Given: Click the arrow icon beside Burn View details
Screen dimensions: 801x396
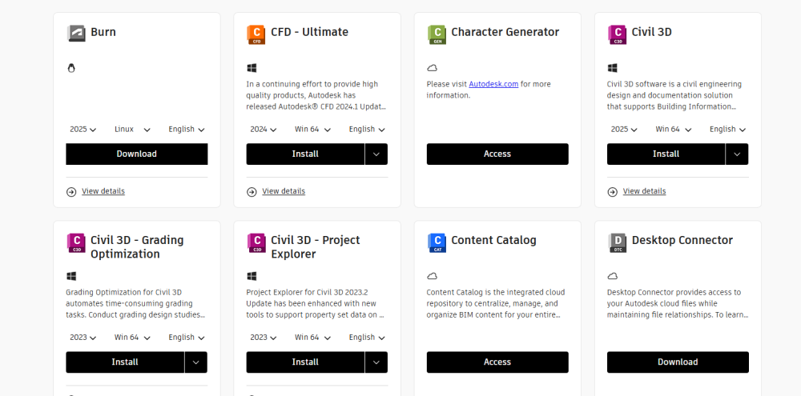Looking at the screenshot, I should pyautogui.click(x=71, y=192).
